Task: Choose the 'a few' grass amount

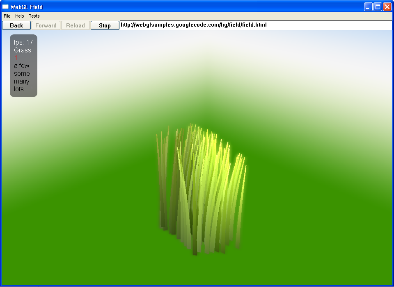Action: point(22,66)
